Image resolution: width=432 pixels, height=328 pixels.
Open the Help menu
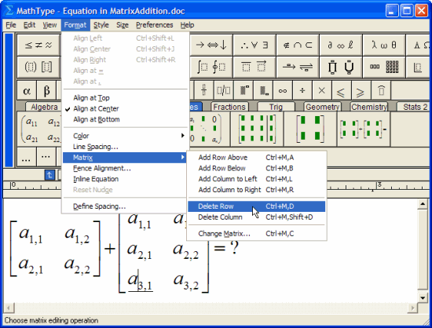pos(188,25)
